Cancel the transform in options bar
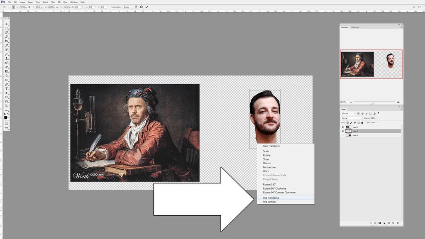Screen dimensions: 425x239 coord(141,7)
